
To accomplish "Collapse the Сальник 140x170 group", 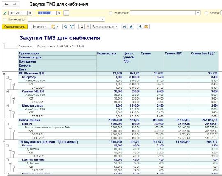I will (7, 91).
